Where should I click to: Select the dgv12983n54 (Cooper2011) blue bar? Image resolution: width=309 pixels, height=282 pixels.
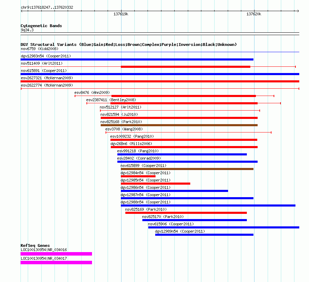[137, 59]
